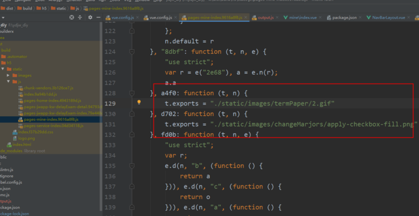The height and width of the screenshot is (216, 419).
Task: Fold the "8dbf" function at line 124
Action: 132,51
